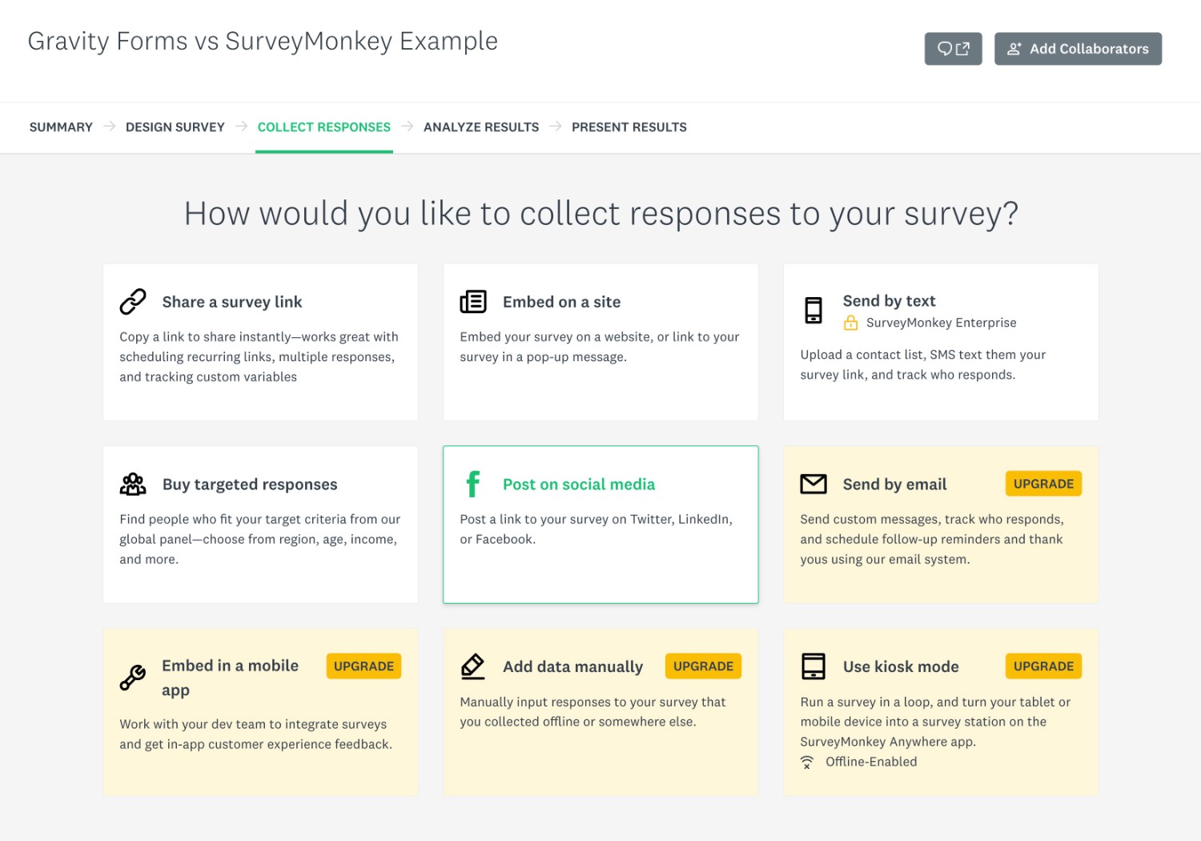1201x841 pixels.
Task: Open the Present Results tab
Action: point(629,127)
